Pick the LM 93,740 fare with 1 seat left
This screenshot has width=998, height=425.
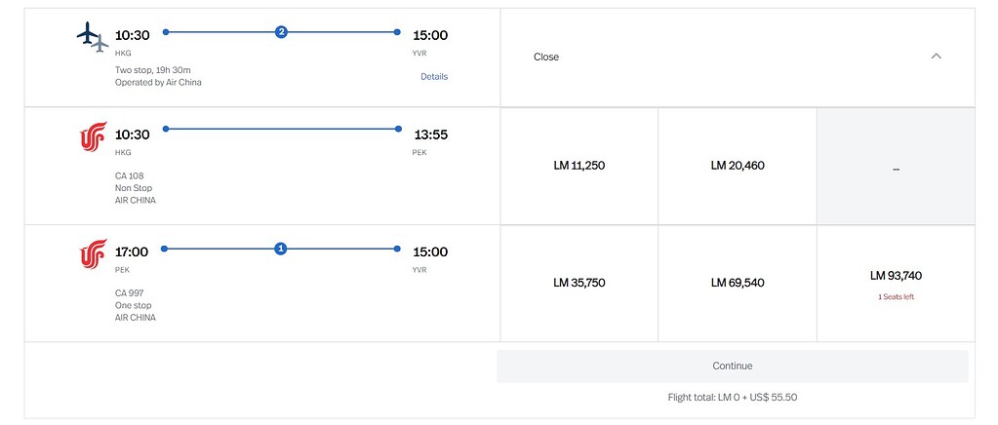tap(896, 276)
